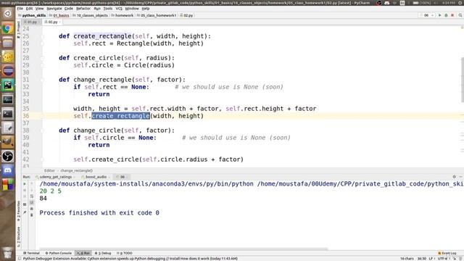Open the Window menu
Image resolution: width=464 pixels, height=261 pixels.
coord(132,9)
